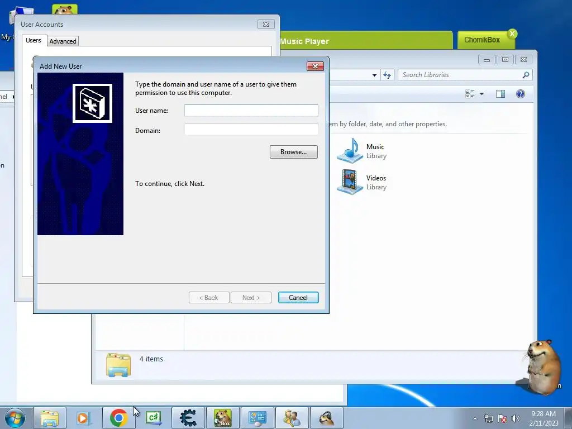
Task: Select the Music library icon
Action: point(350,150)
